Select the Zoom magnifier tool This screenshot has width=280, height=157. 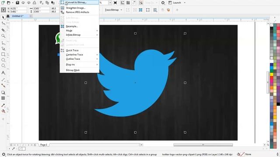pyautogui.click(x=3, y=36)
